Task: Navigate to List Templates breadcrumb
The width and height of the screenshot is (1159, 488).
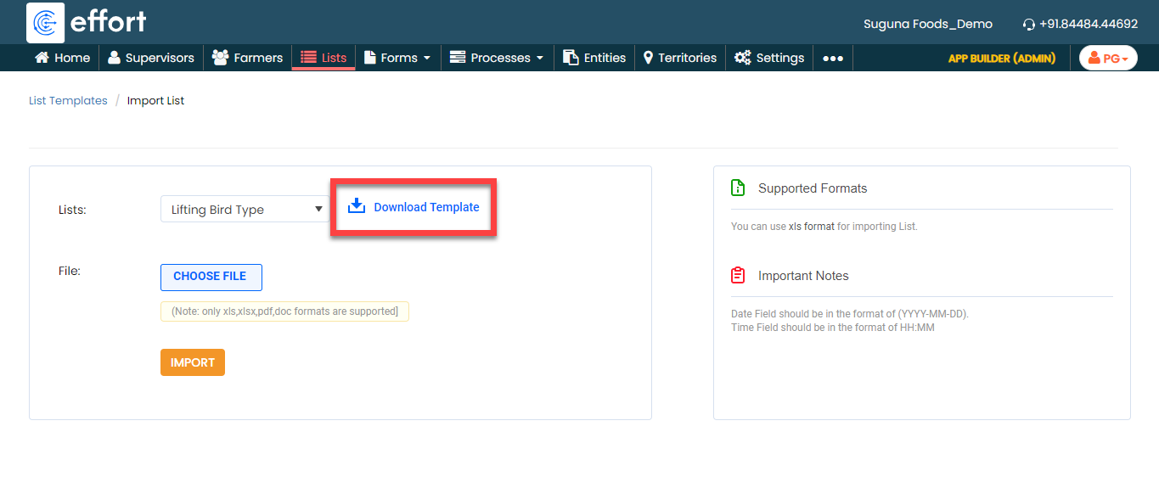Action: point(68,100)
